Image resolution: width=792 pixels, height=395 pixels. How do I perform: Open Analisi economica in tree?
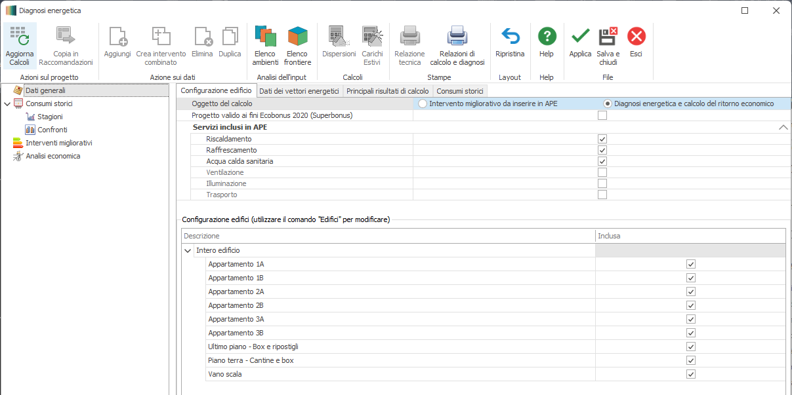pos(52,156)
